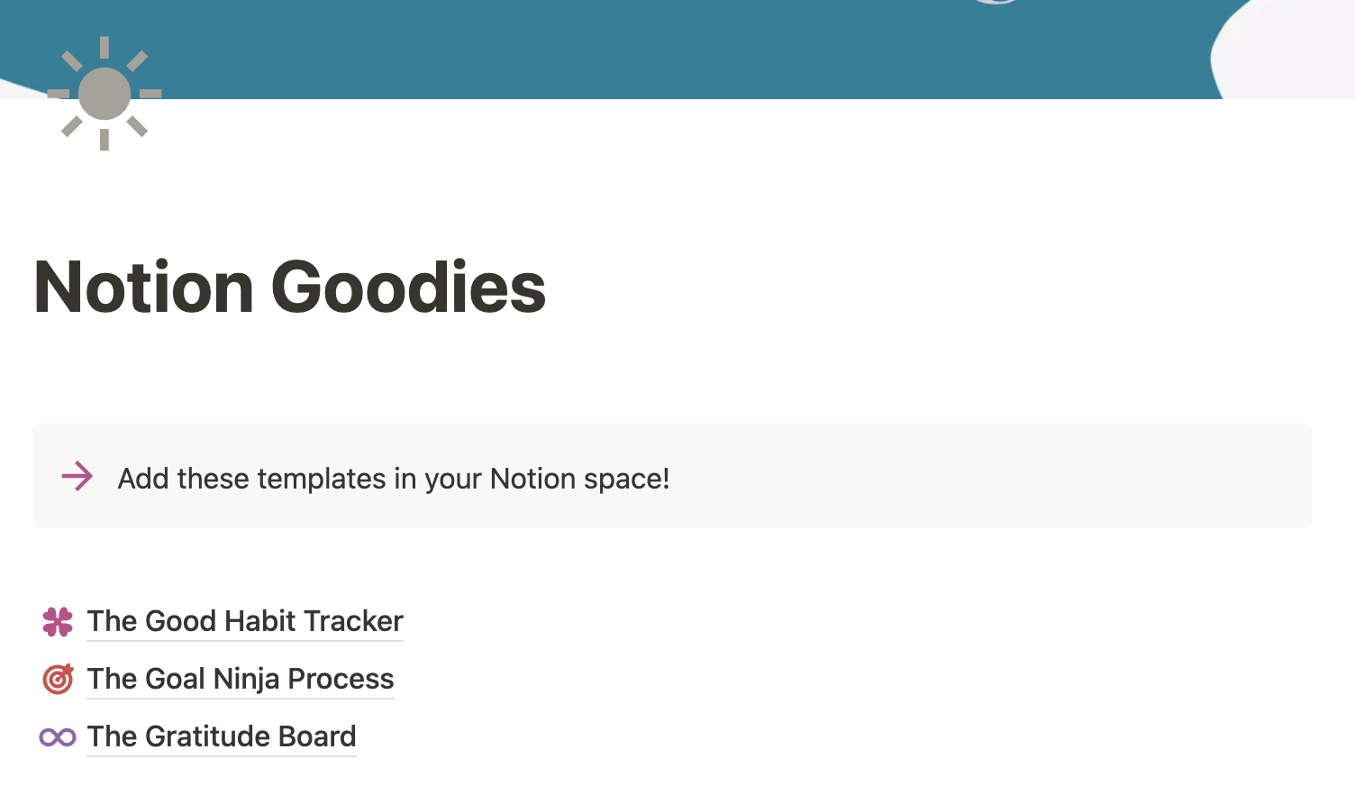Click the white blob shape on the cover
The height and width of the screenshot is (786, 1355).
click(x=1284, y=50)
